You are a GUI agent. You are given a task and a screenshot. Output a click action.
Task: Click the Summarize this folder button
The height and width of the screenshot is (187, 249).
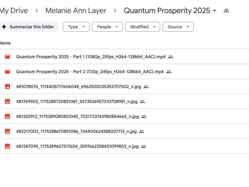point(30,26)
